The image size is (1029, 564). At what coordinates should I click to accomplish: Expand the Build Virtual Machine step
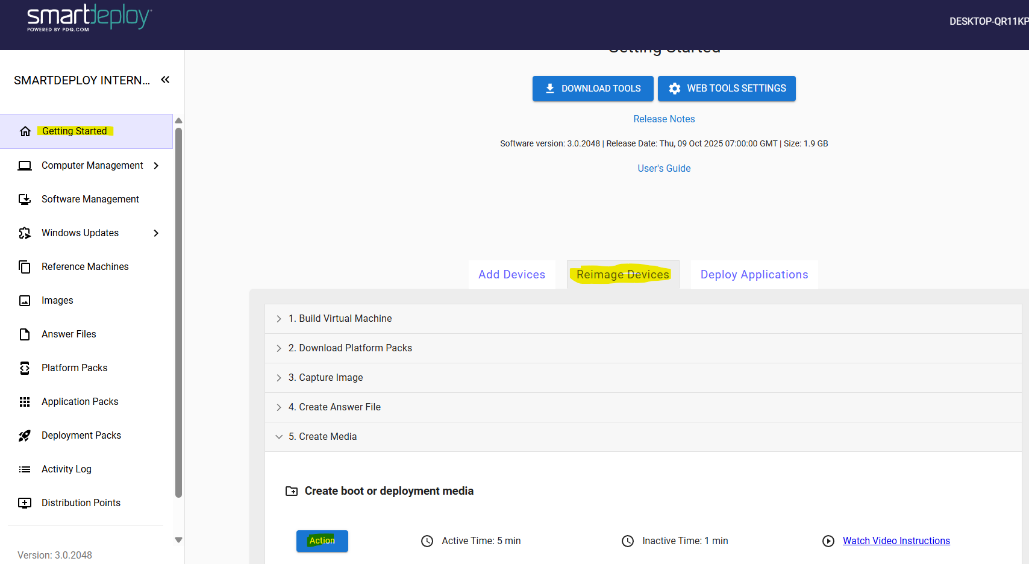(x=279, y=319)
